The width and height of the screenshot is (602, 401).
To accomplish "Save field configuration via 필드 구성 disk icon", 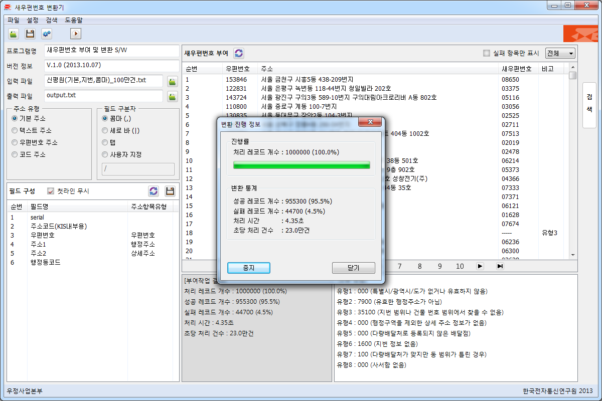I will tap(170, 191).
